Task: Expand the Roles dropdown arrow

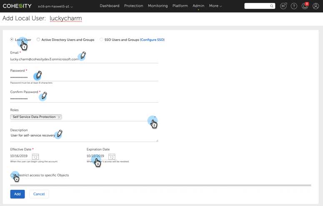Action: [155, 118]
